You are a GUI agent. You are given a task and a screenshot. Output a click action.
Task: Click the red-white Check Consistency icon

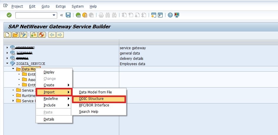(42, 35)
